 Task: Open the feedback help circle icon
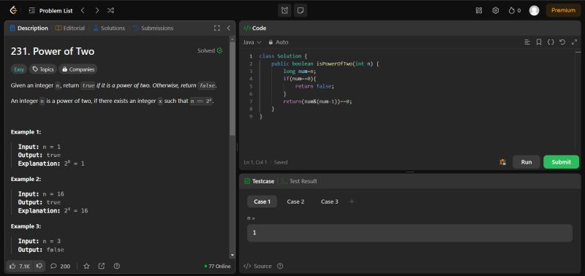(117, 266)
